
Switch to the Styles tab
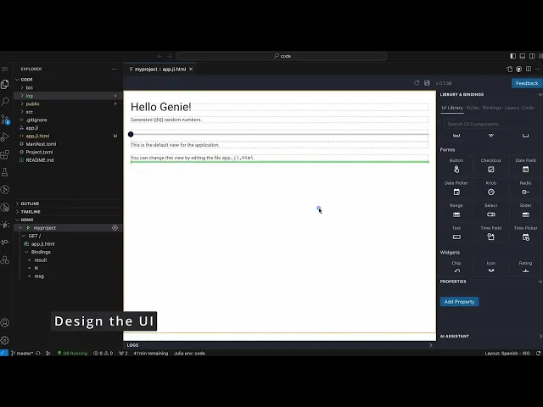(473, 108)
